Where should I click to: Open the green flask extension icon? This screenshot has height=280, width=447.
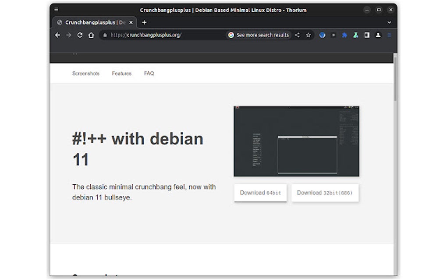pyautogui.click(x=355, y=35)
